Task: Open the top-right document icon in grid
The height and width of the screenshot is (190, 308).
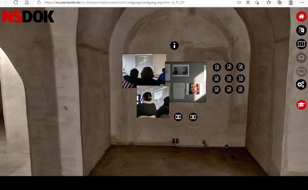Action: pos(241,67)
